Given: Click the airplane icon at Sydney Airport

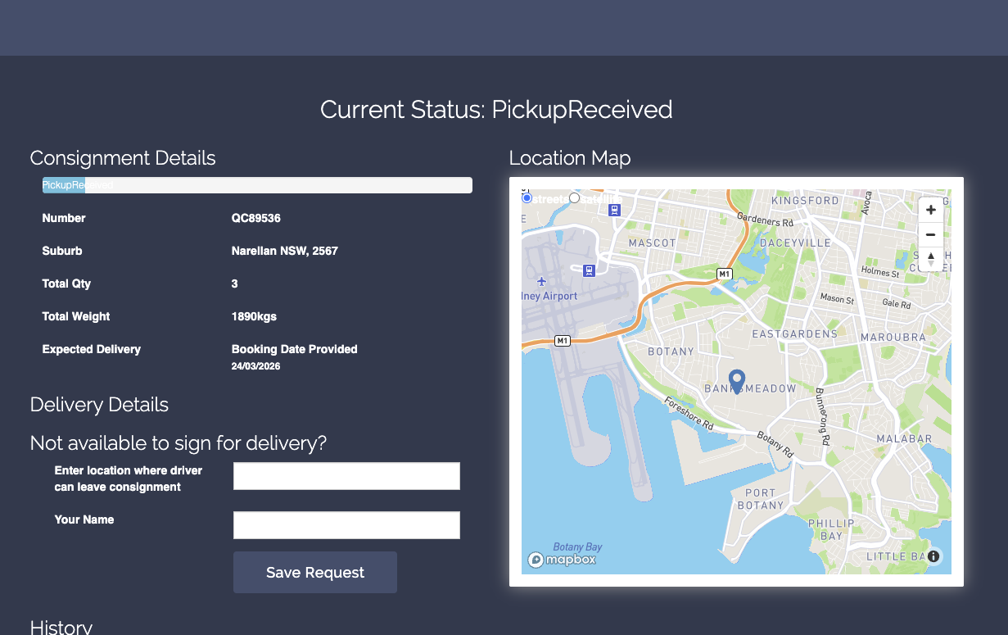Looking at the screenshot, I should coord(541,281).
